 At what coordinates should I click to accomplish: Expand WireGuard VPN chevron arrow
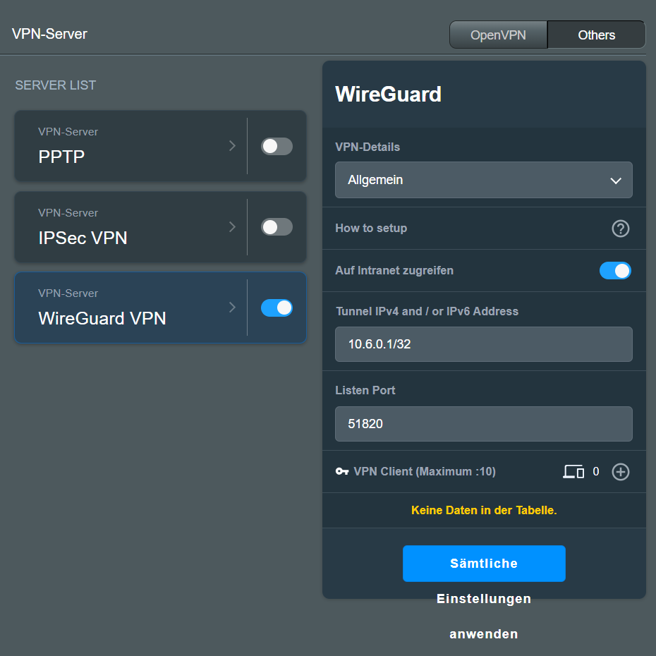pyautogui.click(x=232, y=308)
